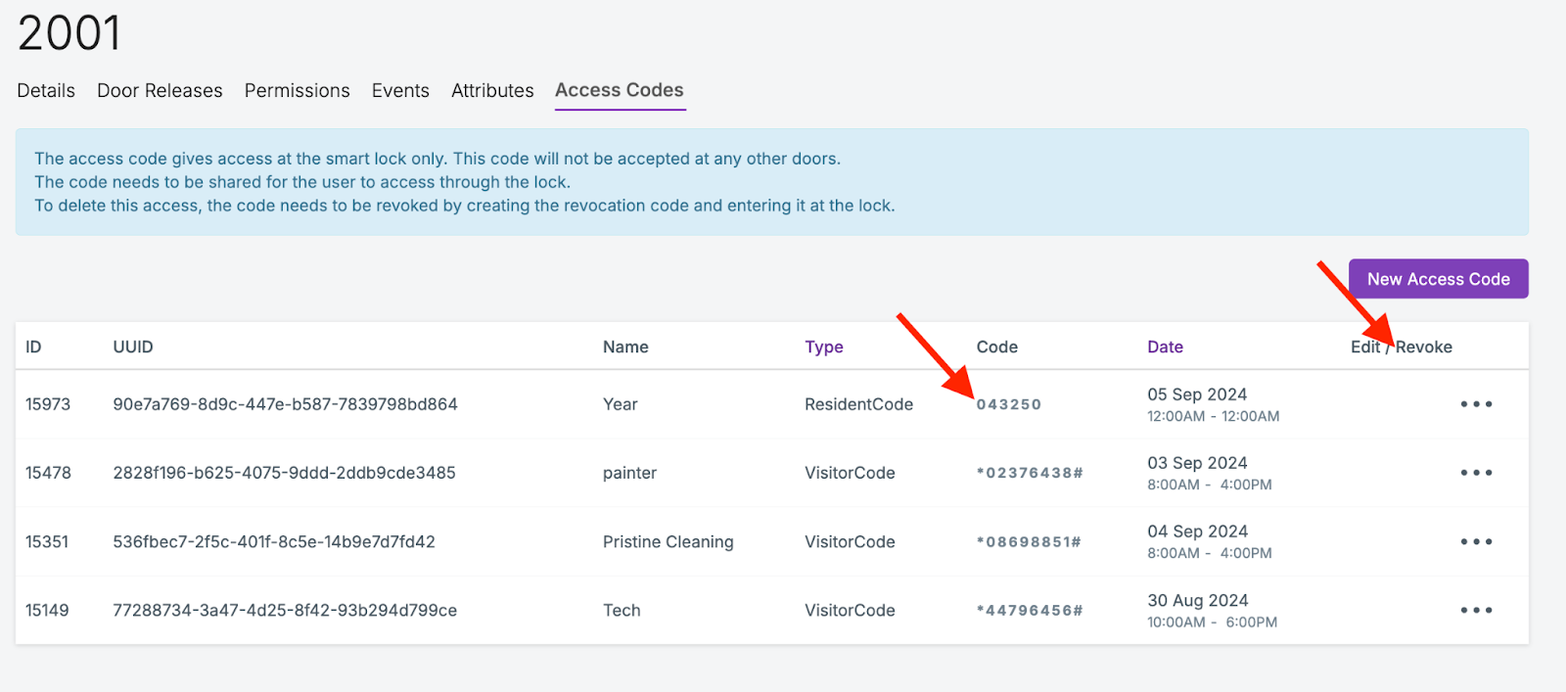Open the three-dot menu for the Tech code
Image resolution: width=1566 pixels, height=692 pixels.
(x=1476, y=610)
